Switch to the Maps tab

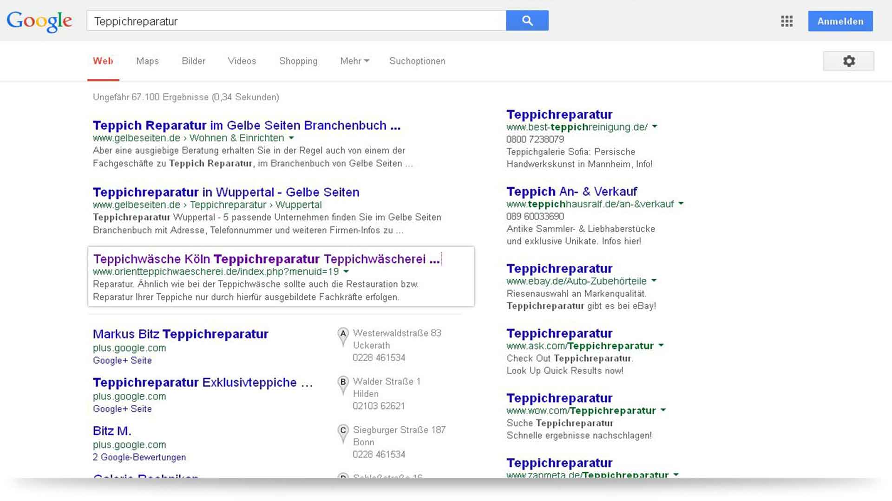147,61
